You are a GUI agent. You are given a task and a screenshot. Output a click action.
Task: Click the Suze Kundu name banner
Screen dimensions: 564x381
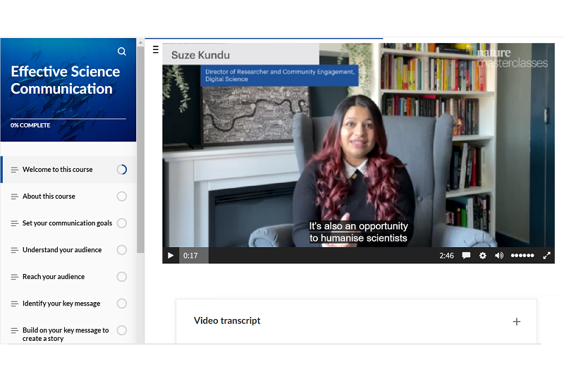coord(240,54)
